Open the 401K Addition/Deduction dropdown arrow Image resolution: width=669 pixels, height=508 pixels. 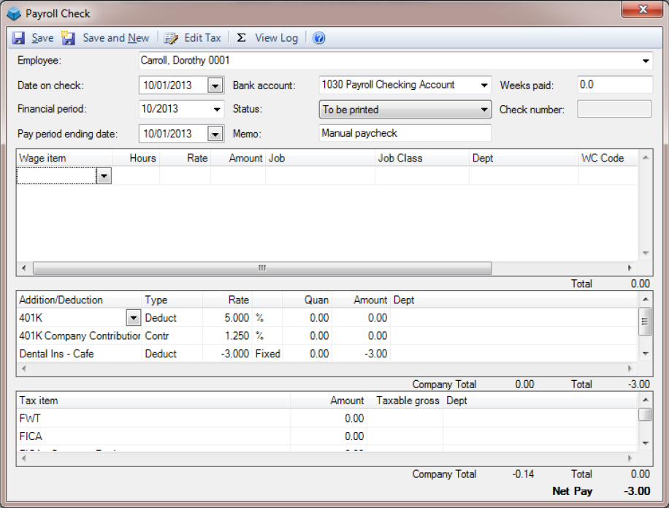point(133,318)
